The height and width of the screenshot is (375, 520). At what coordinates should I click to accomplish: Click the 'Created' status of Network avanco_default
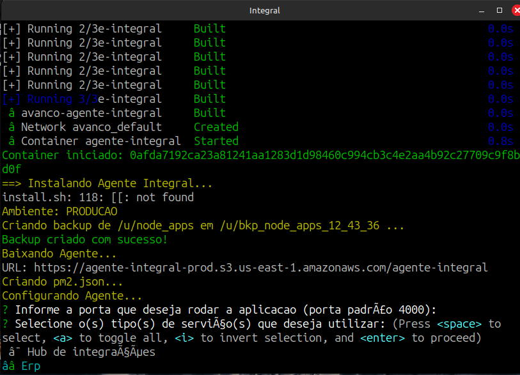click(216, 127)
